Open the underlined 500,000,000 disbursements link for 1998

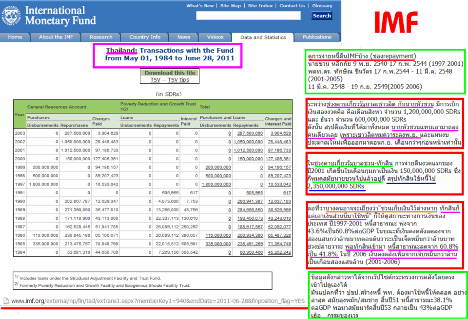tap(218, 176)
